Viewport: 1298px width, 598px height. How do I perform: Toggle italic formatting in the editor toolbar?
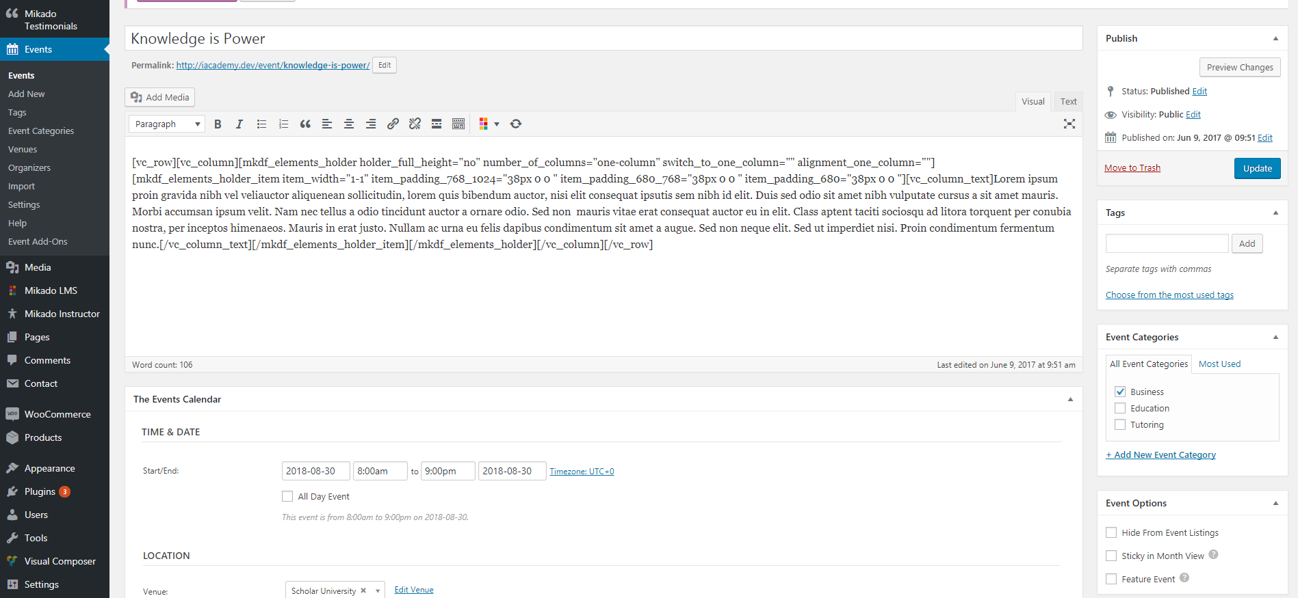tap(239, 124)
